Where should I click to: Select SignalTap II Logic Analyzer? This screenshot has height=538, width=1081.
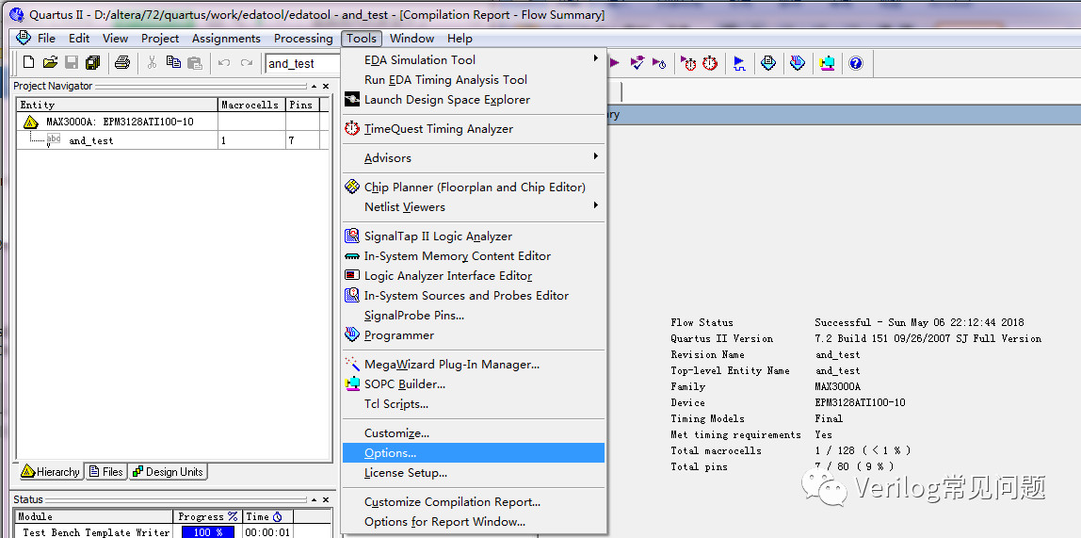474,236
